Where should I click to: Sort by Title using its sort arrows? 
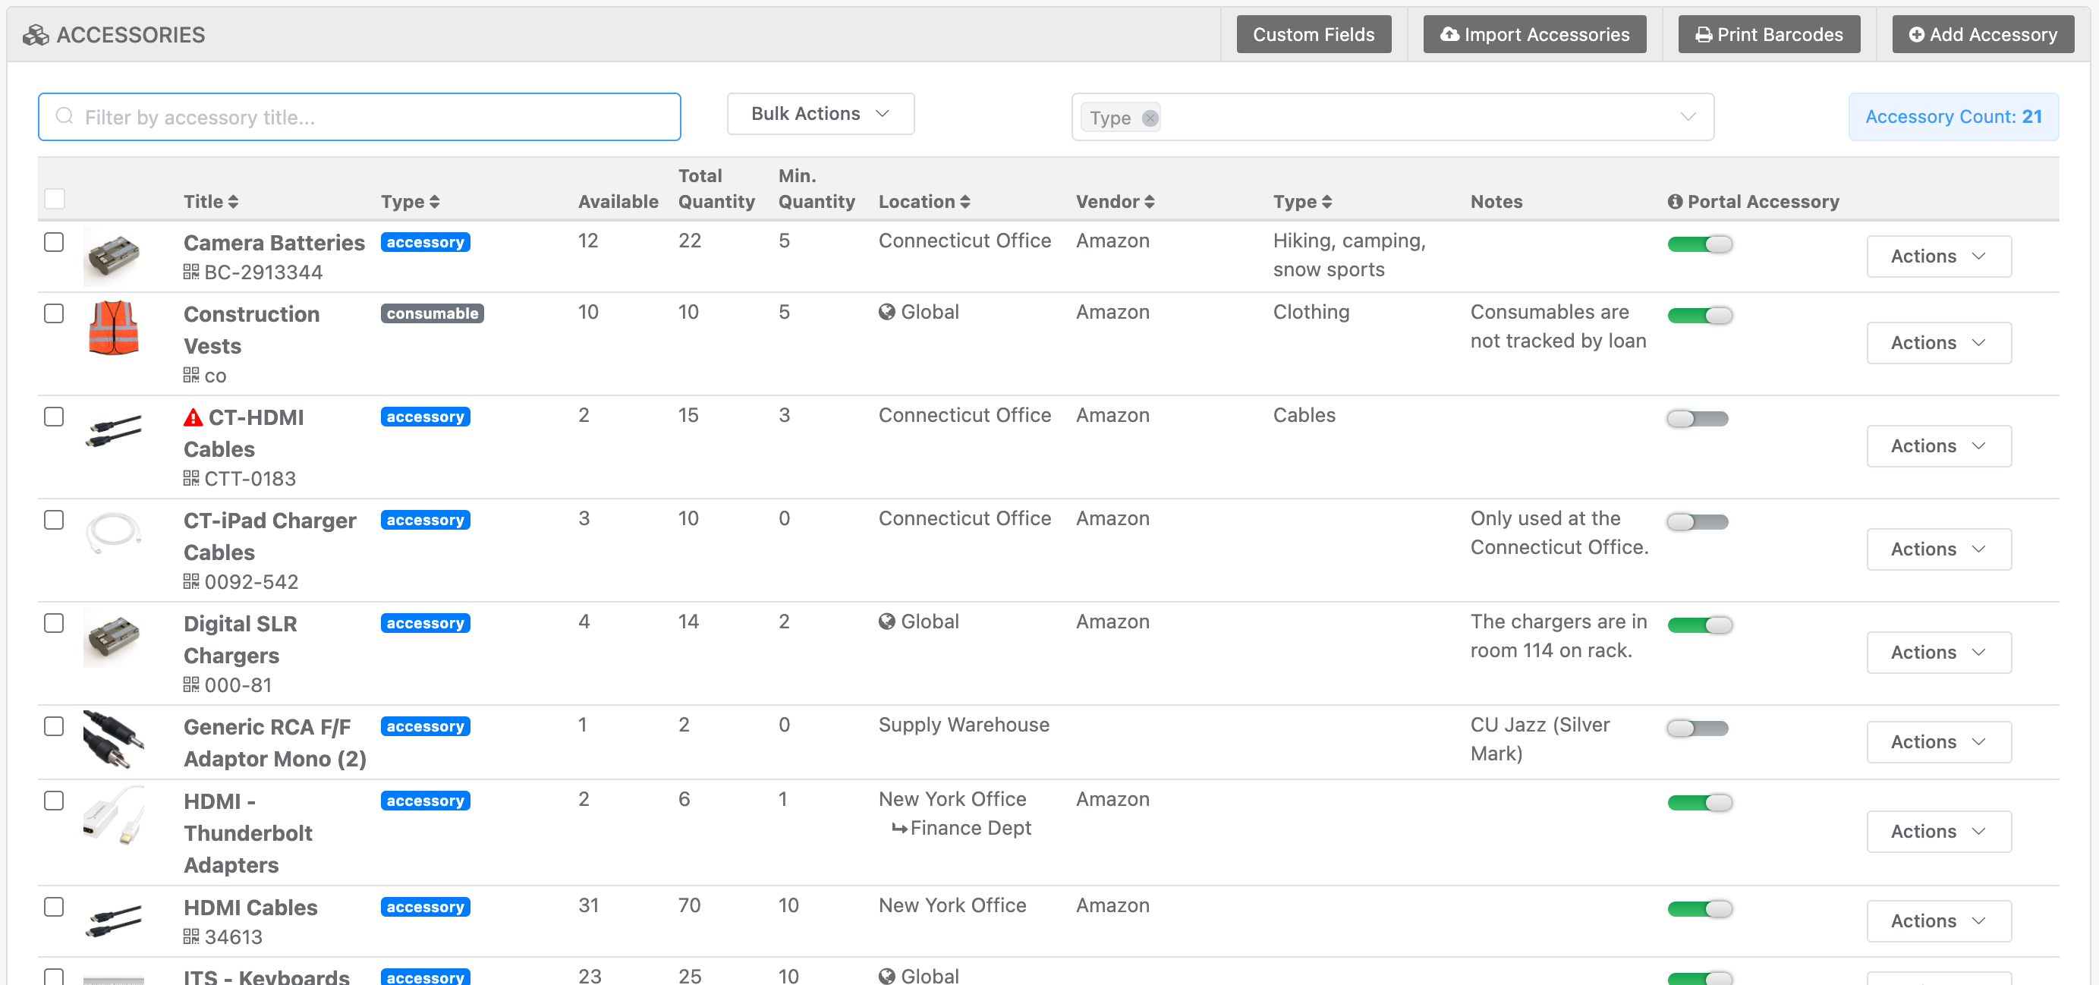233,201
